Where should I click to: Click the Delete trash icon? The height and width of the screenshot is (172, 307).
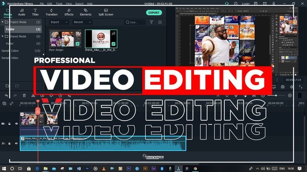[x=24, y=95]
